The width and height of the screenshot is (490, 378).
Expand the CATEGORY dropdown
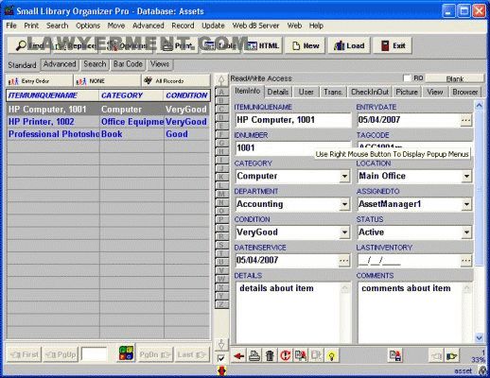[344, 176]
